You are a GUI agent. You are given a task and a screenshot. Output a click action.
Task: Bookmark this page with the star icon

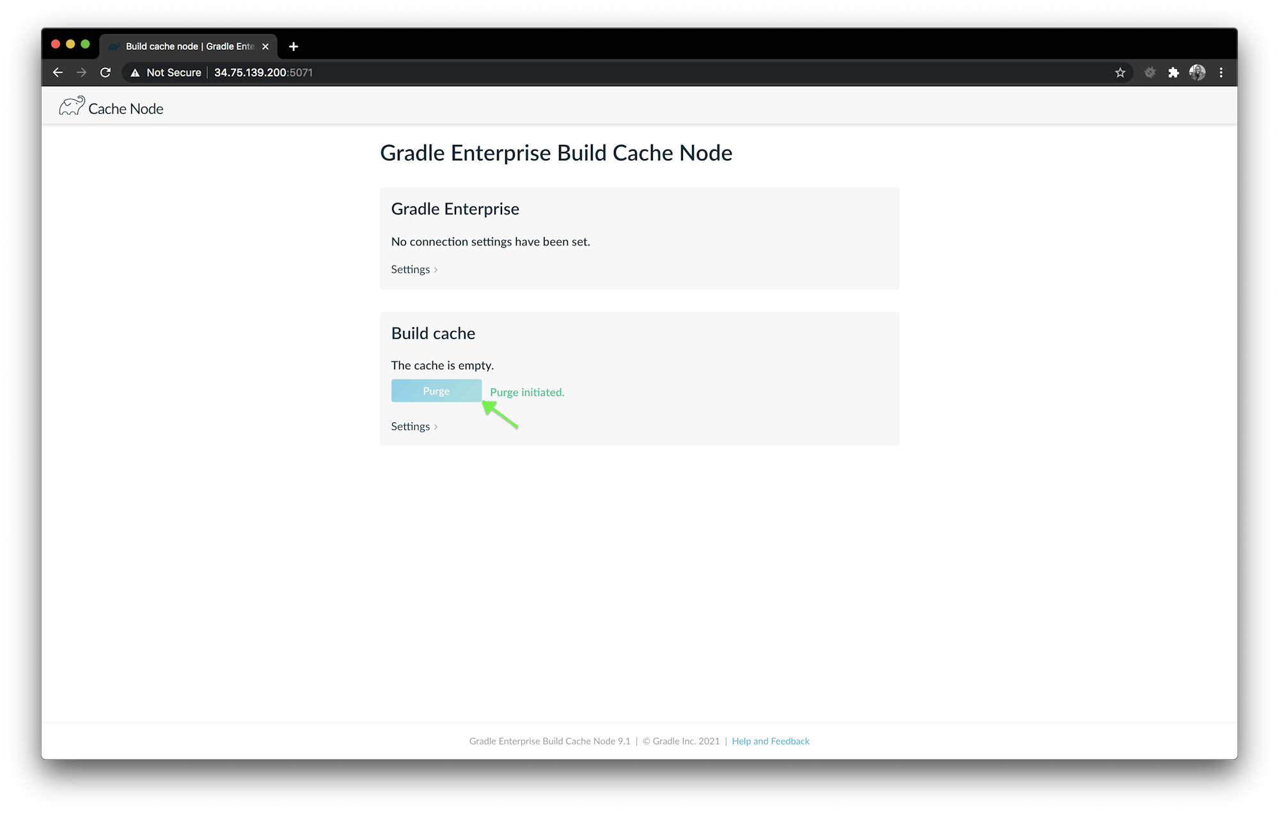point(1120,72)
